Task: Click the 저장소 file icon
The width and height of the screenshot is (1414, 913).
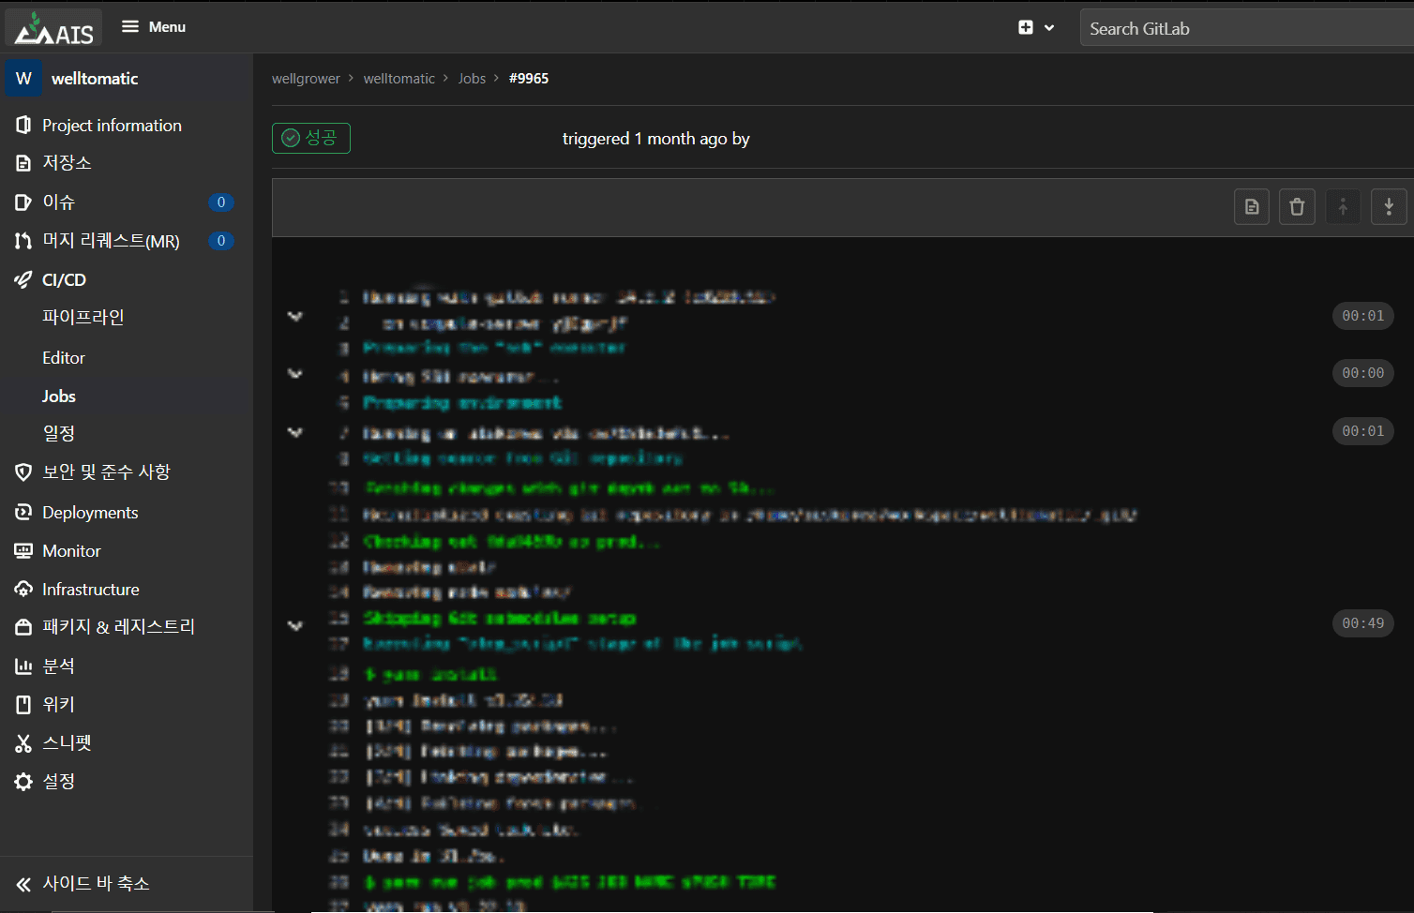Action: [23, 163]
